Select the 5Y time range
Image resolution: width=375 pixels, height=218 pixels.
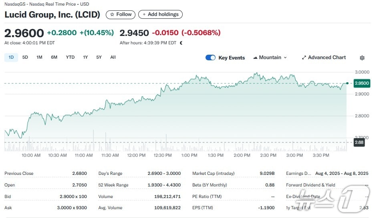click(99, 57)
